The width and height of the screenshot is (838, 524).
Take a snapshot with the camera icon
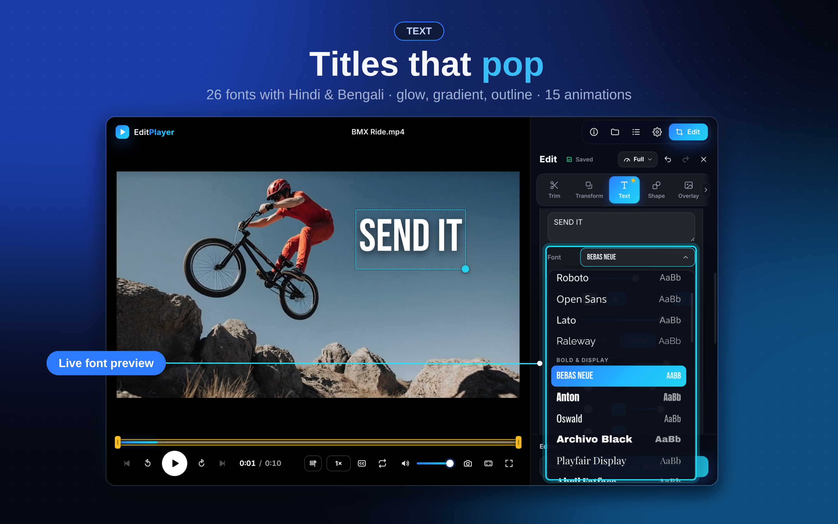click(x=468, y=463)
